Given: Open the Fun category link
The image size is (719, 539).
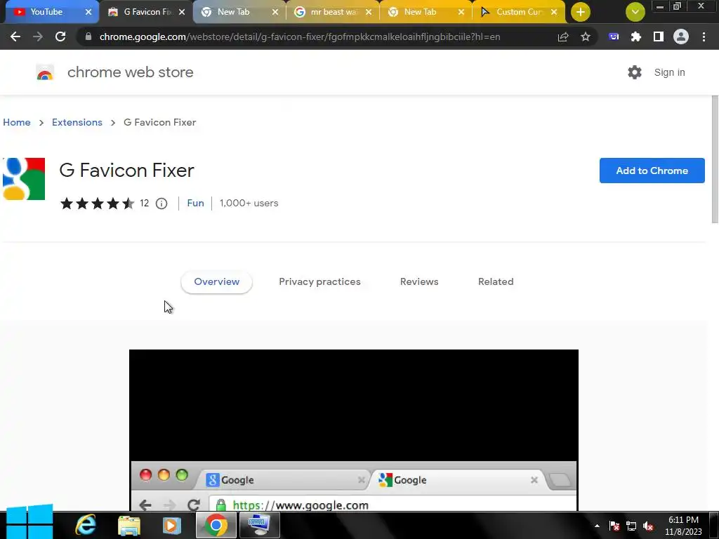Looking at the screenshot, I should [195, 203].
